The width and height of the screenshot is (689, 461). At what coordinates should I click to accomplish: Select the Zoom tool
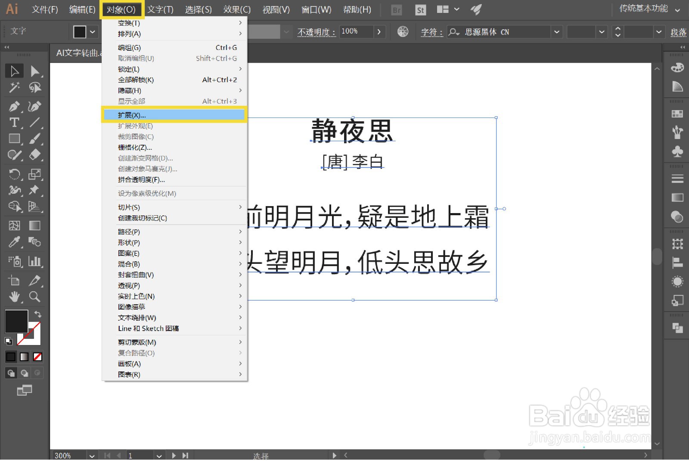(x=35, y=297)
